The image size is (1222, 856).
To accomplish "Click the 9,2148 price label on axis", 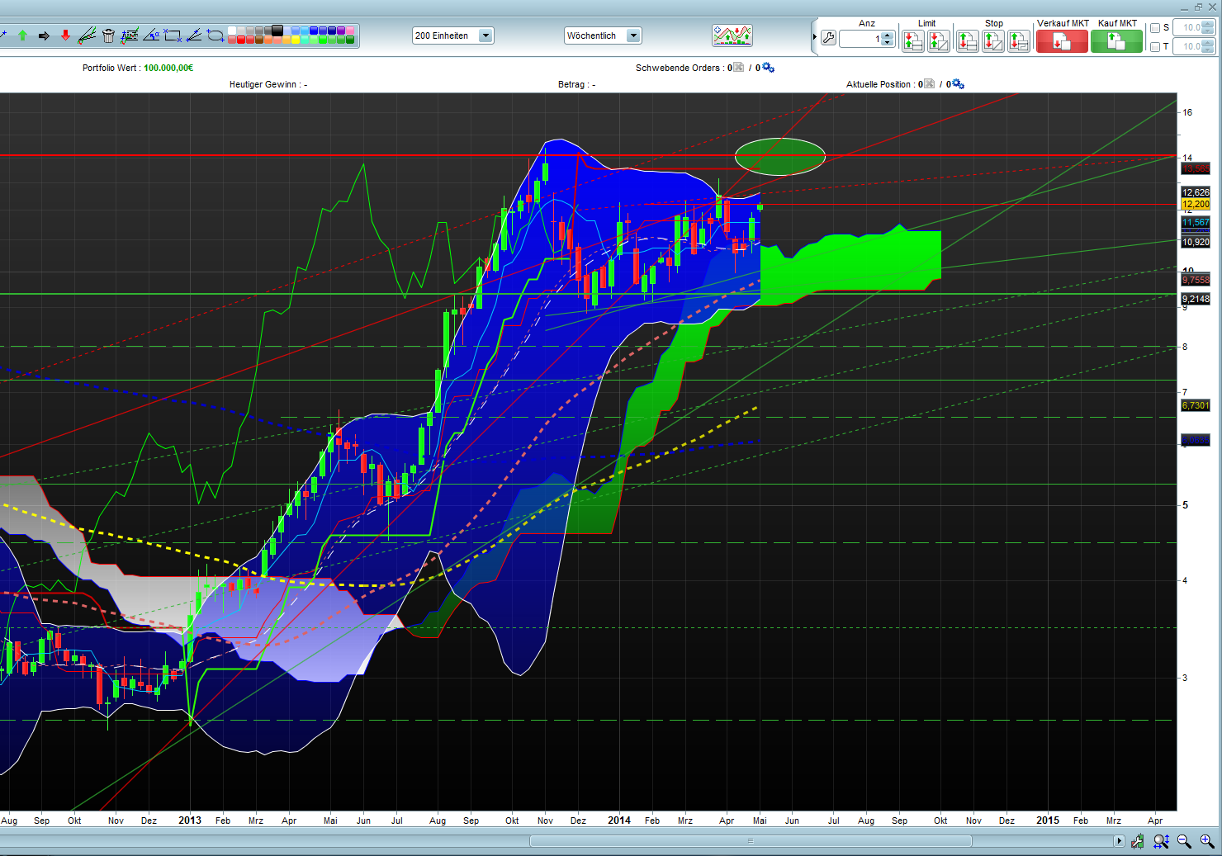I will pos(1196,299).
